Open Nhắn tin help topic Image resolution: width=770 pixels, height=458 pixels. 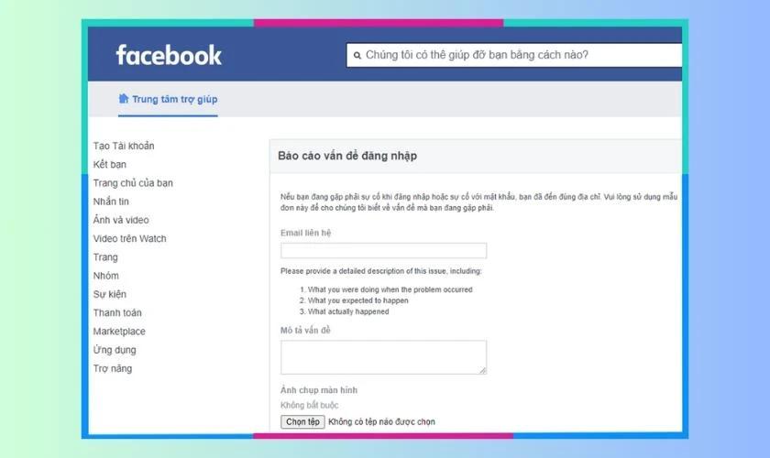(x=111, y=202)
